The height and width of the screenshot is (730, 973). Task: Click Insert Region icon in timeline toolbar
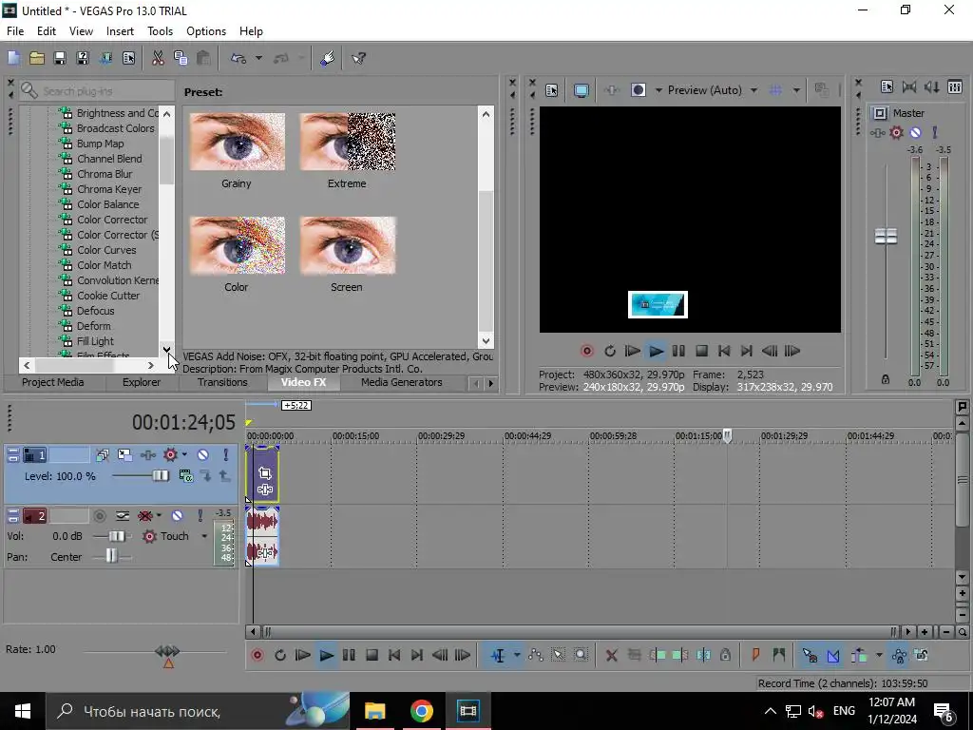pyautogui.click(x=779, y=655)
